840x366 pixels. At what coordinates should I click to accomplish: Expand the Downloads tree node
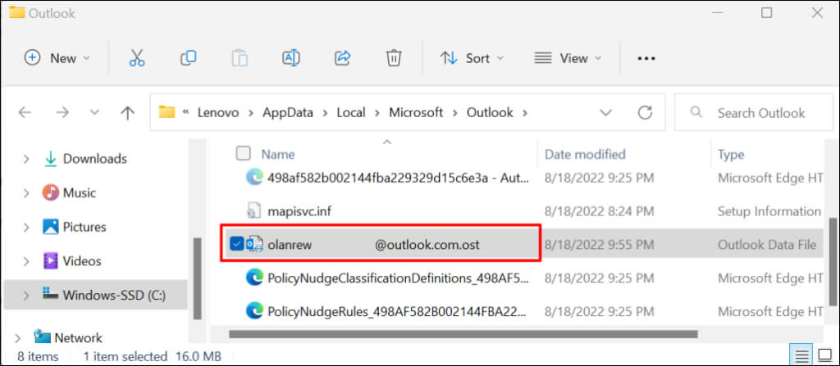click(25, 159)
